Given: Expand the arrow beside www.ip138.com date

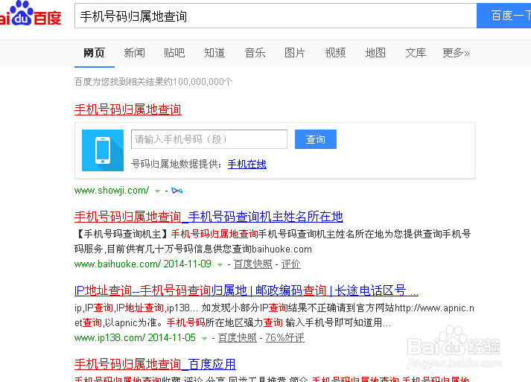Looking at the screenshot, I should [x=204, y=338].
